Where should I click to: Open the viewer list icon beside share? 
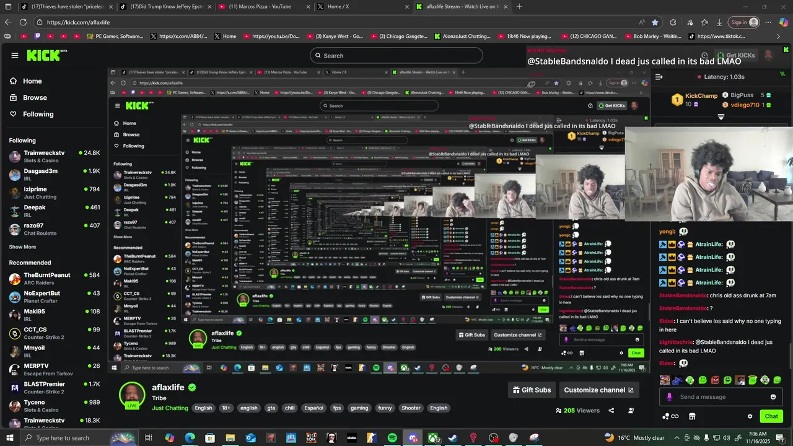click(x=631, y=410)
